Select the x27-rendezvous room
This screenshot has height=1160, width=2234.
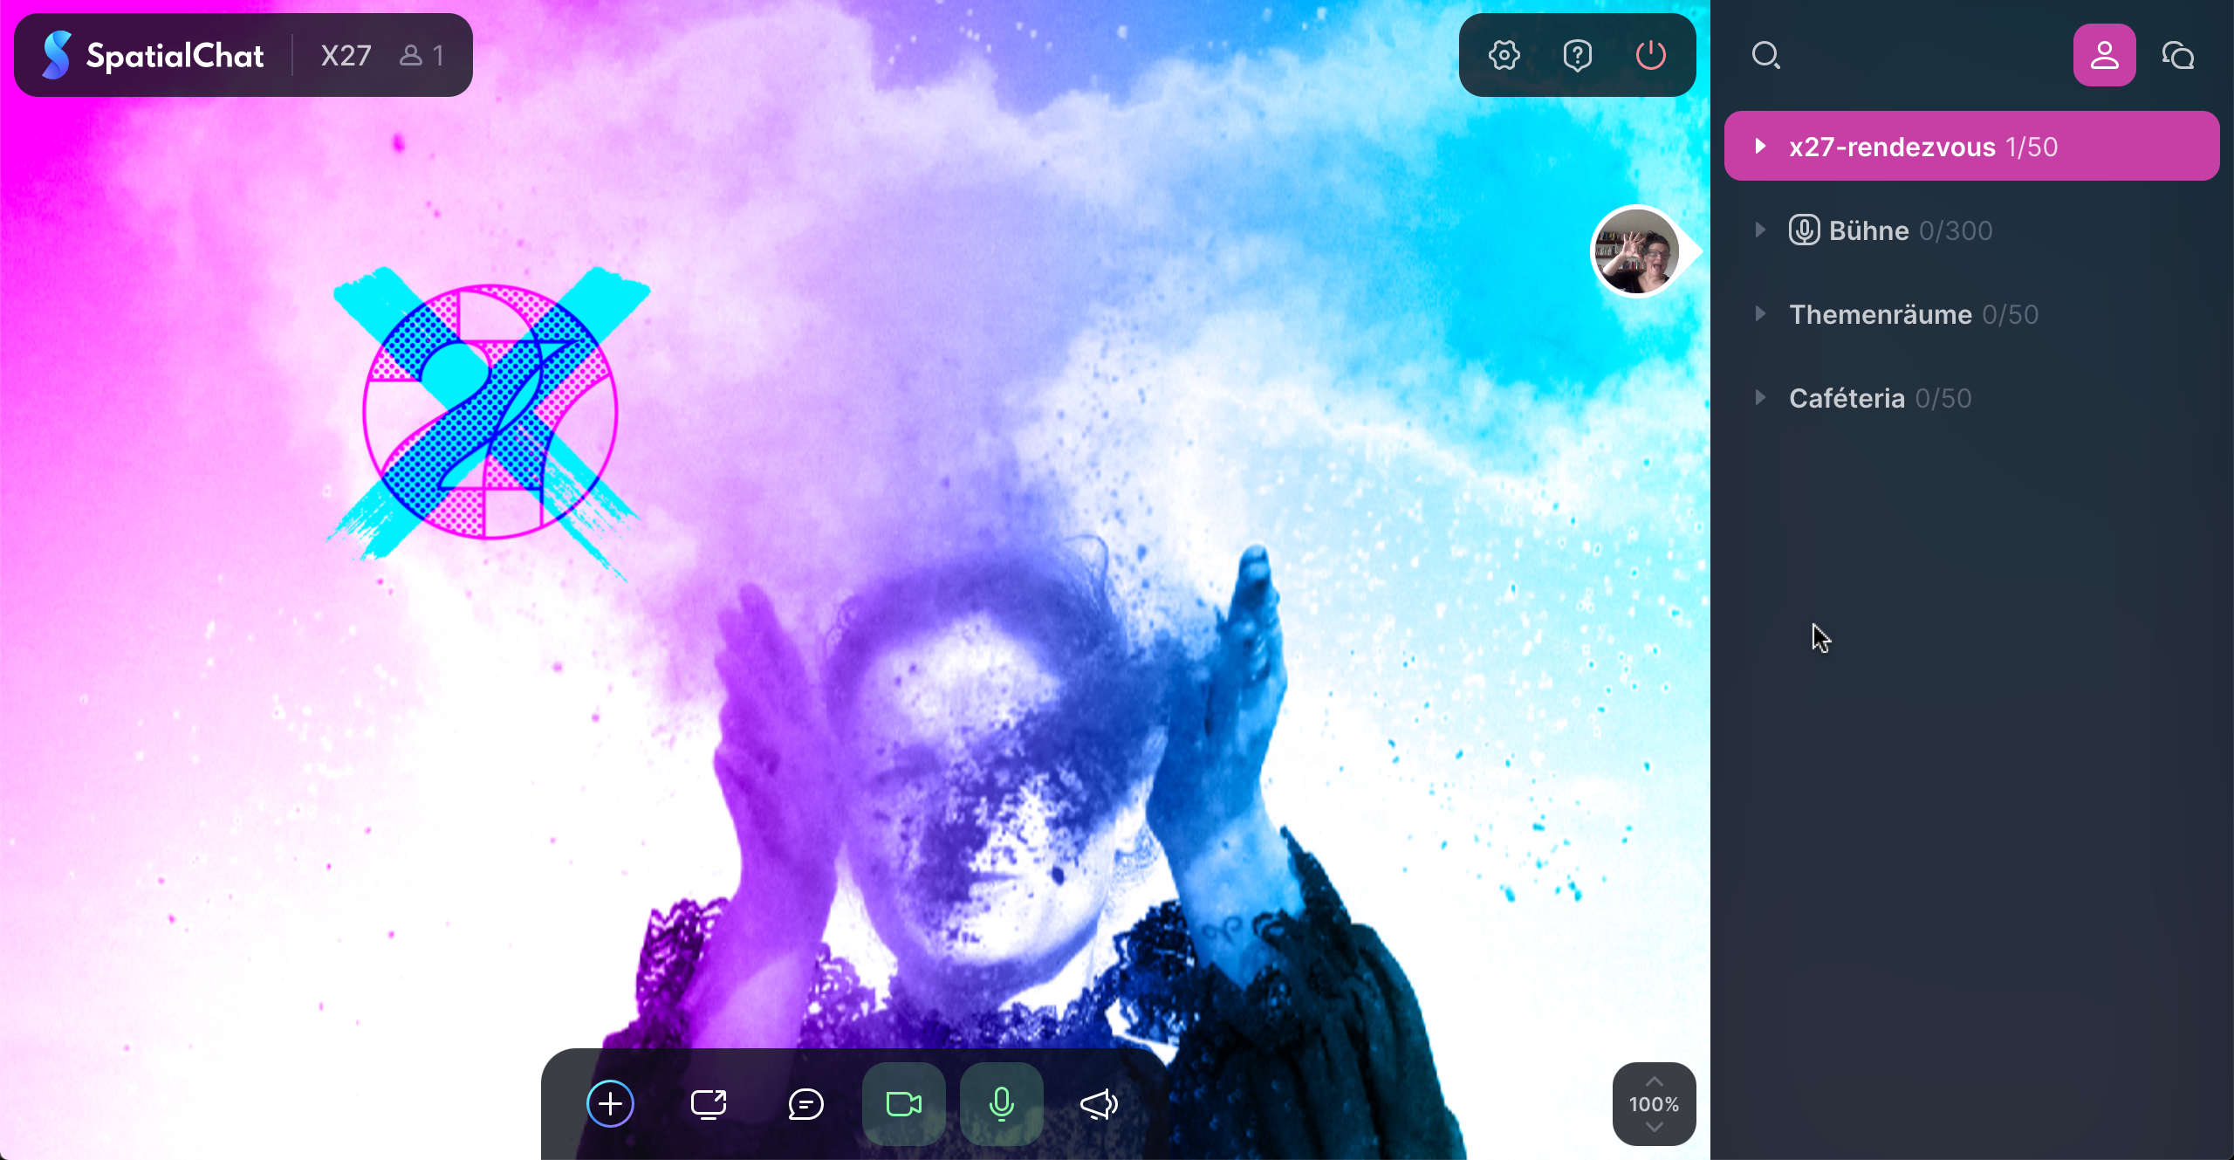pyautogui.click(x=1971, y=146)
